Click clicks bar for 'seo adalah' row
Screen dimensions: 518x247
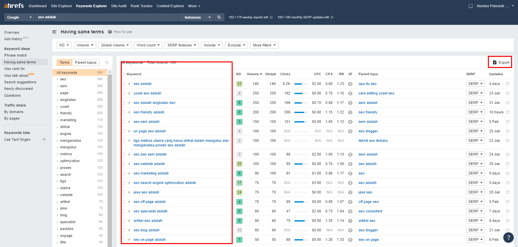[301, 84]
